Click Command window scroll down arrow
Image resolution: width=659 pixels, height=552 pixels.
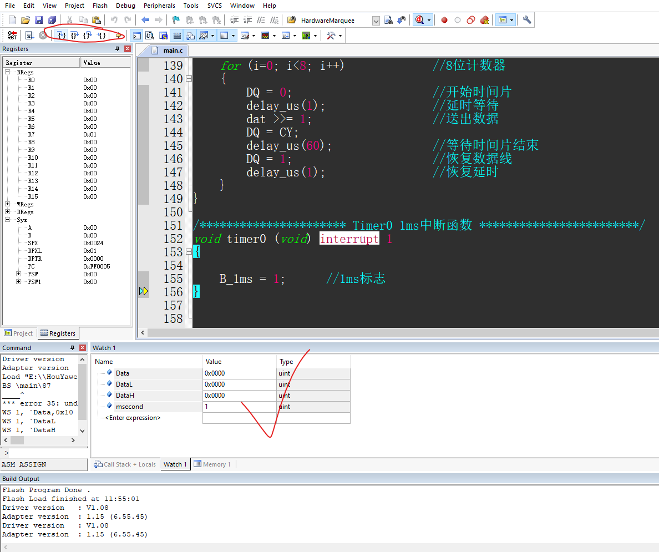(x=82, y=431)
